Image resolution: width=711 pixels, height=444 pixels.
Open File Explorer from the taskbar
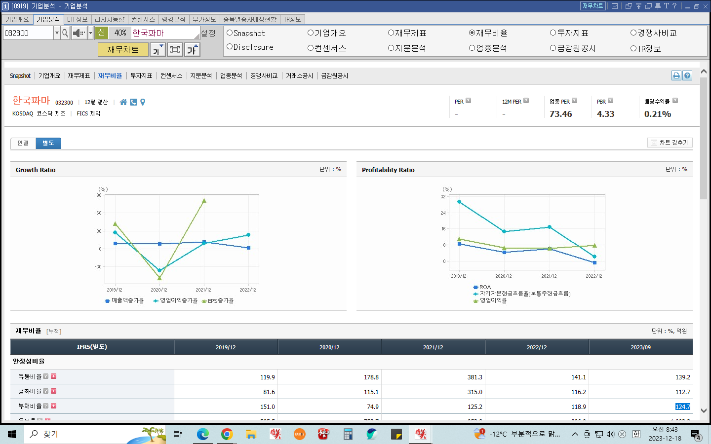pos(251,434)
